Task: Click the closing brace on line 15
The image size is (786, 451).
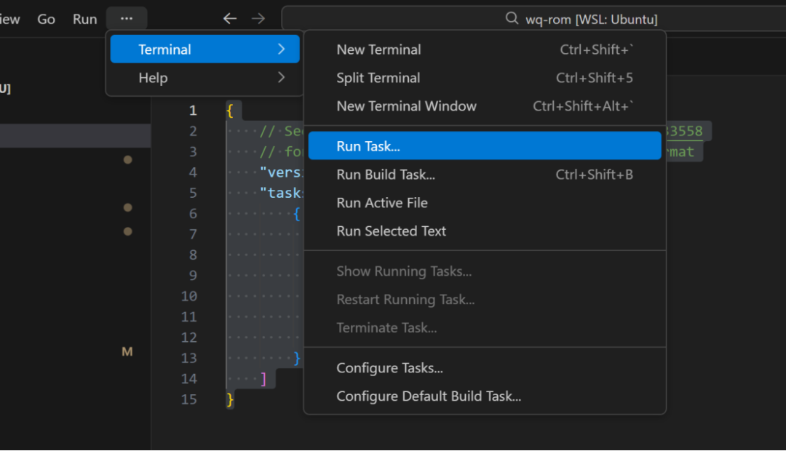Action: click(230, 399)
